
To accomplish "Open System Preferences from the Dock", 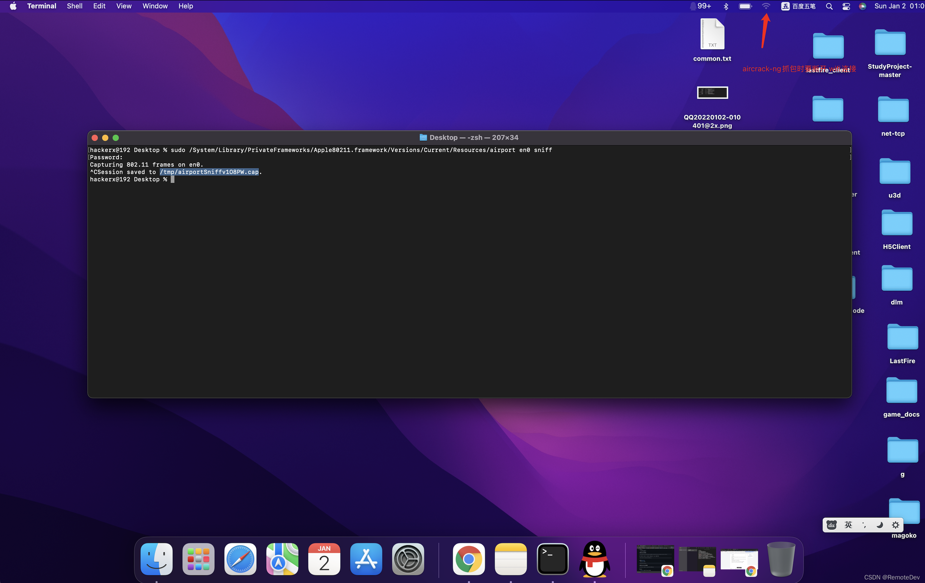I will pos(408,559).
